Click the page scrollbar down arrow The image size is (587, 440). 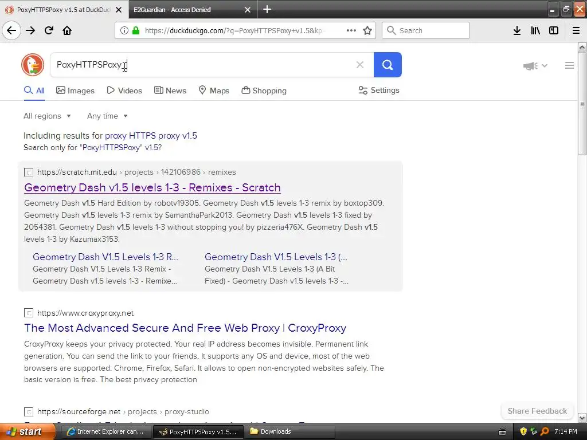pyautogui.click(x=582, y=418)
